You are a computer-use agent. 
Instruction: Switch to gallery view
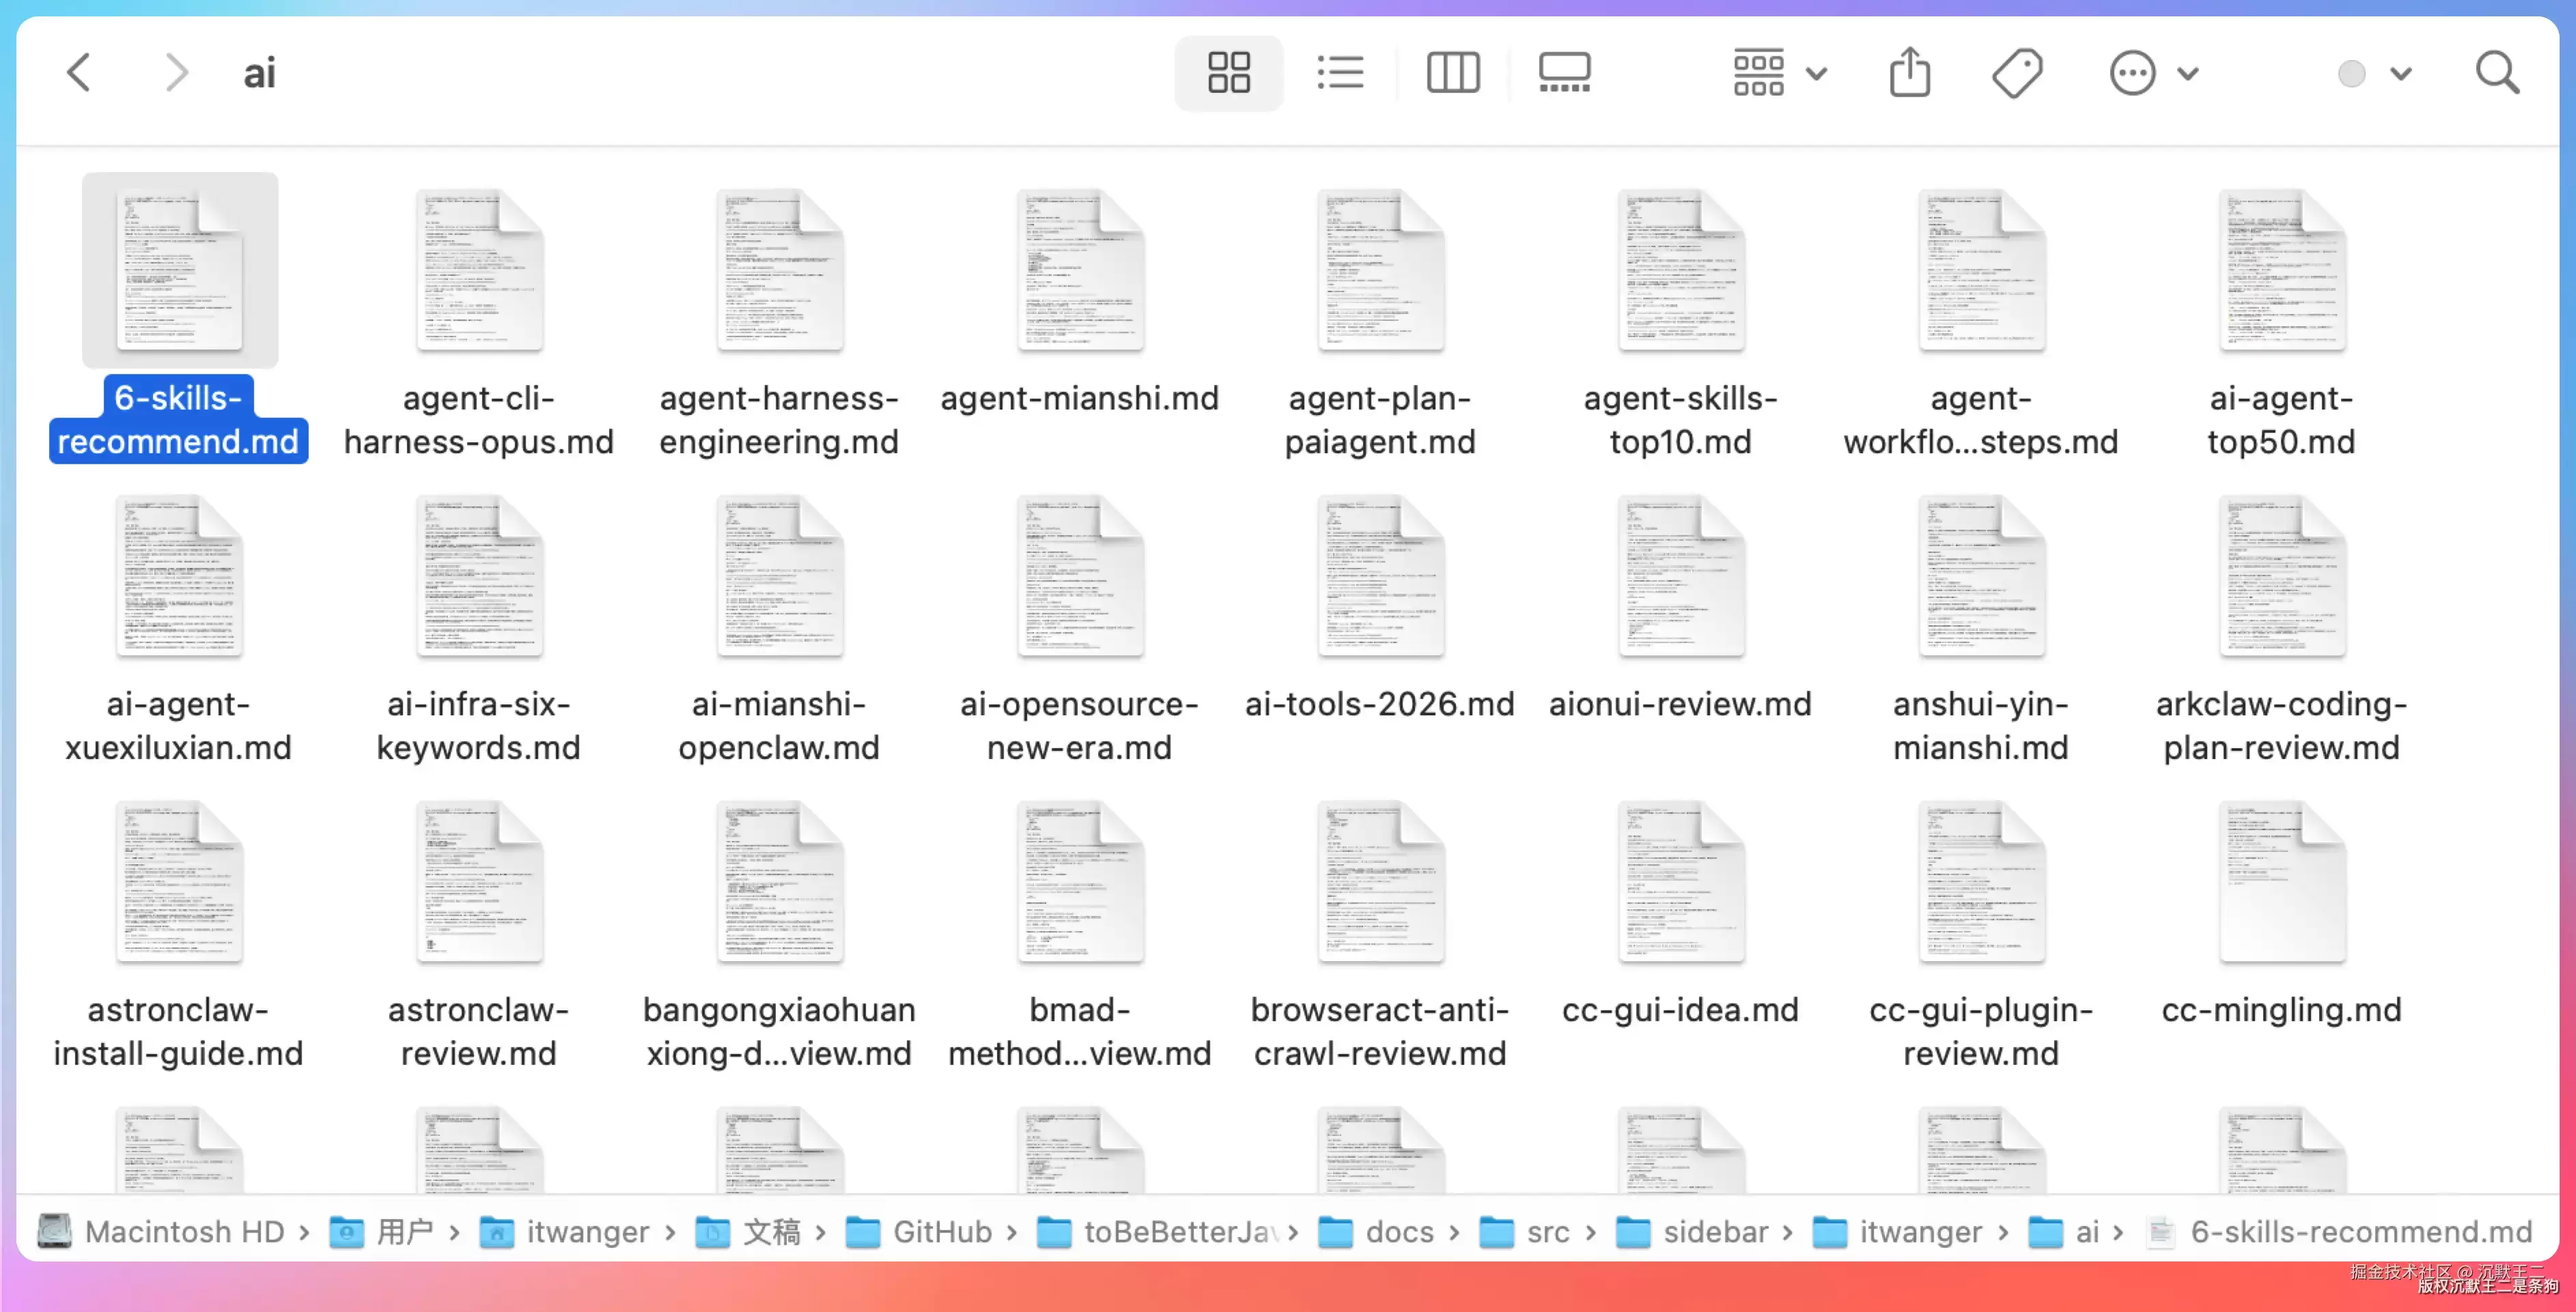[x=1564, y=73]
